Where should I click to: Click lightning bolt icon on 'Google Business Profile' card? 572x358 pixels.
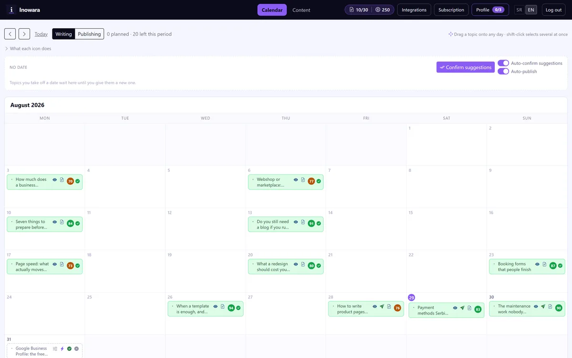coord(62,349)
